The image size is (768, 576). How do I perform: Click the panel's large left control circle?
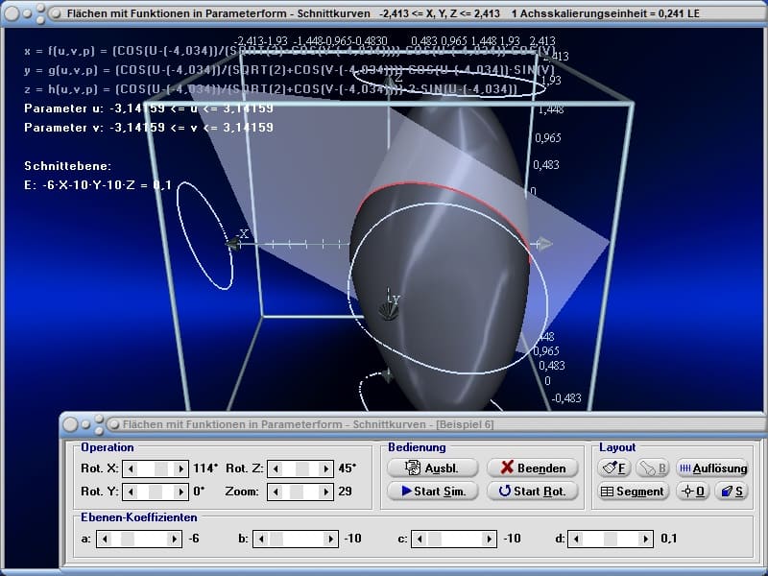pos(70,424)
